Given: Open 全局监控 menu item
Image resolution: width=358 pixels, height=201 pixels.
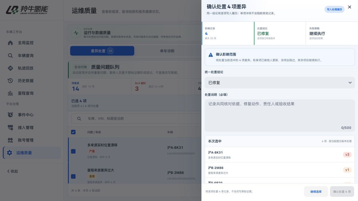Looking at the screenshot, I should tap(32, 43).
